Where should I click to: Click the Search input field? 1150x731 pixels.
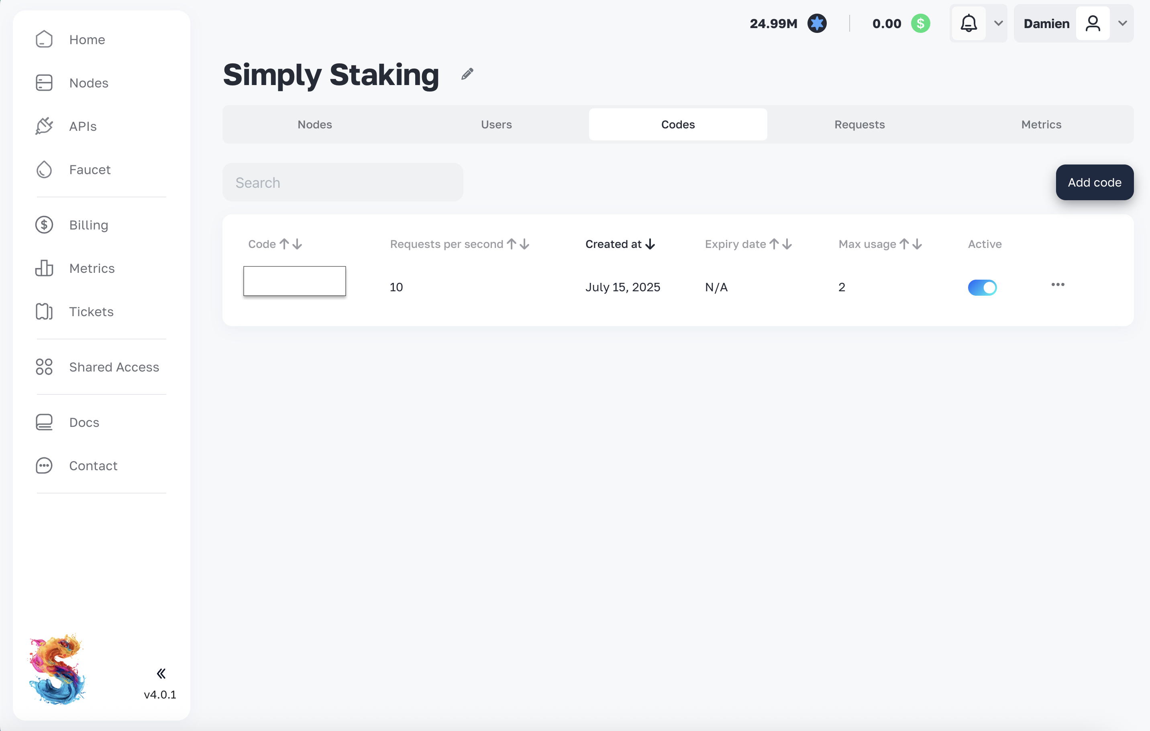tap(343, 182)
